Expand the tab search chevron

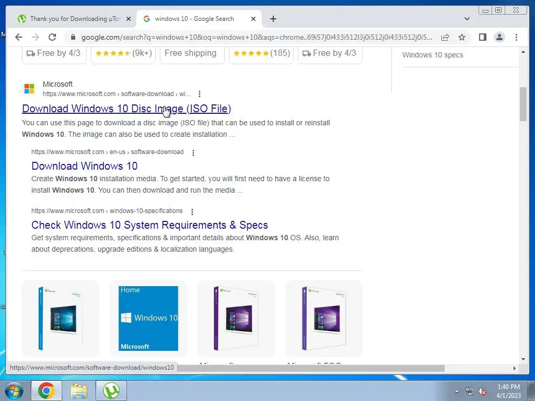(467, 19)
